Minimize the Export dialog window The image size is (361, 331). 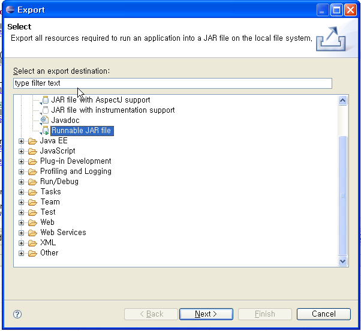(x=323, y=10)
